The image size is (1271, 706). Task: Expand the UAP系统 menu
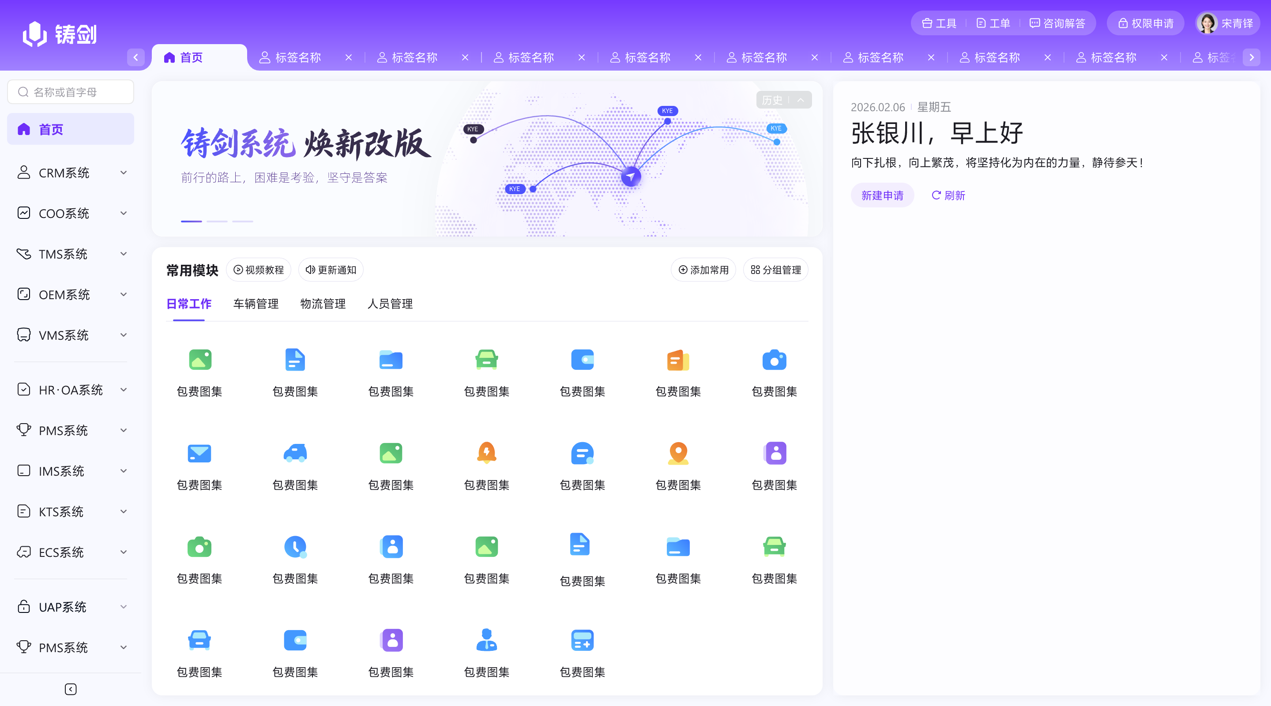tap(71, 606)
